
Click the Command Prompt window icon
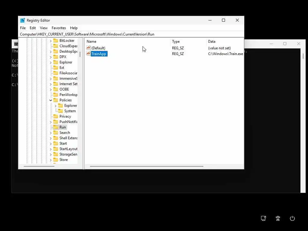click(x=16, y=44)
